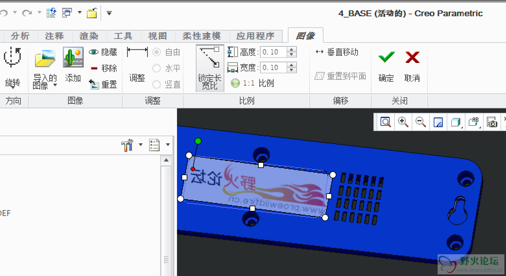The image size is (506, 276).
Task: Click the top-right round corner handle
Action: pyautogui.click(x=333, y=175)
